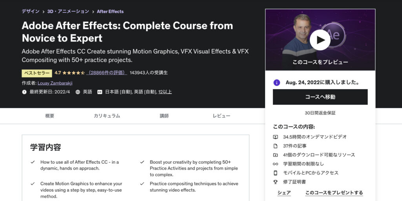Click the checkmark beside 'How to use all of After Effects'
The height and width of the screenshot is (201, 402).
[33, 162]
